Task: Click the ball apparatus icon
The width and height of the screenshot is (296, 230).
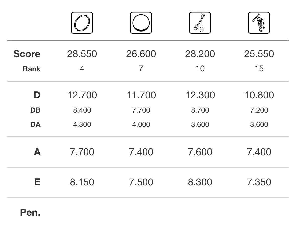Action: (x=141, y=23)
